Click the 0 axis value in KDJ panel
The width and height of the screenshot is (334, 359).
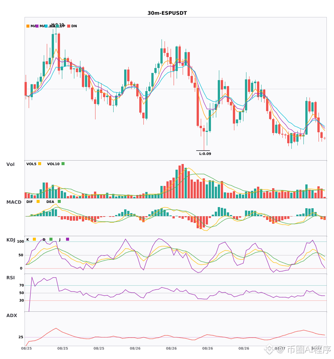click(21, 268)
